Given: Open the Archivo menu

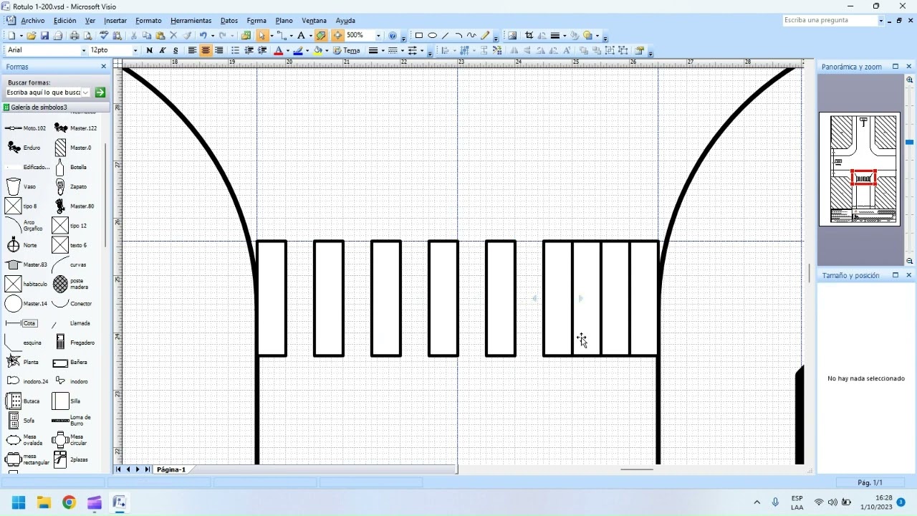Looking at the screenshot, I should (x=33, y=21).
